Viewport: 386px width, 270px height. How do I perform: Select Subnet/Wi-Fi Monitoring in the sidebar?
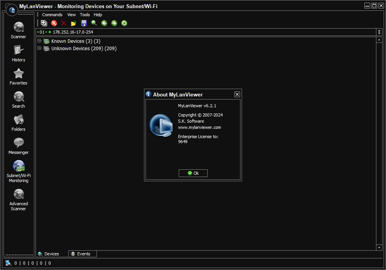(x=19, y=171)
